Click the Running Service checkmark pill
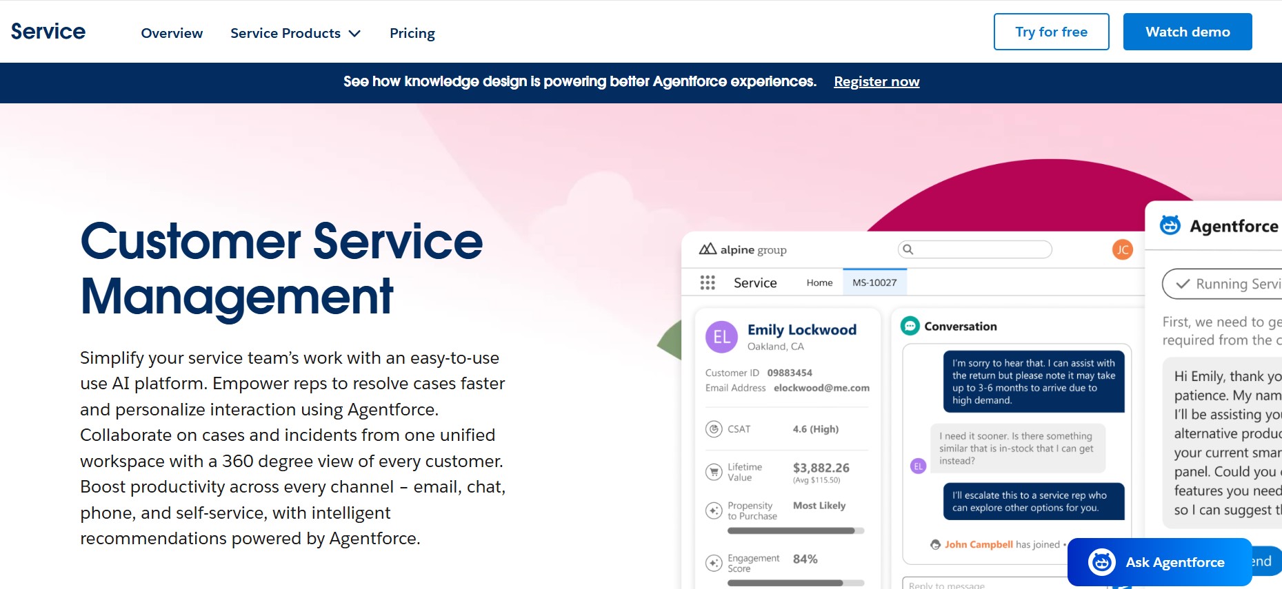This screenshot has width=1282, height=589. point(1222,284)
